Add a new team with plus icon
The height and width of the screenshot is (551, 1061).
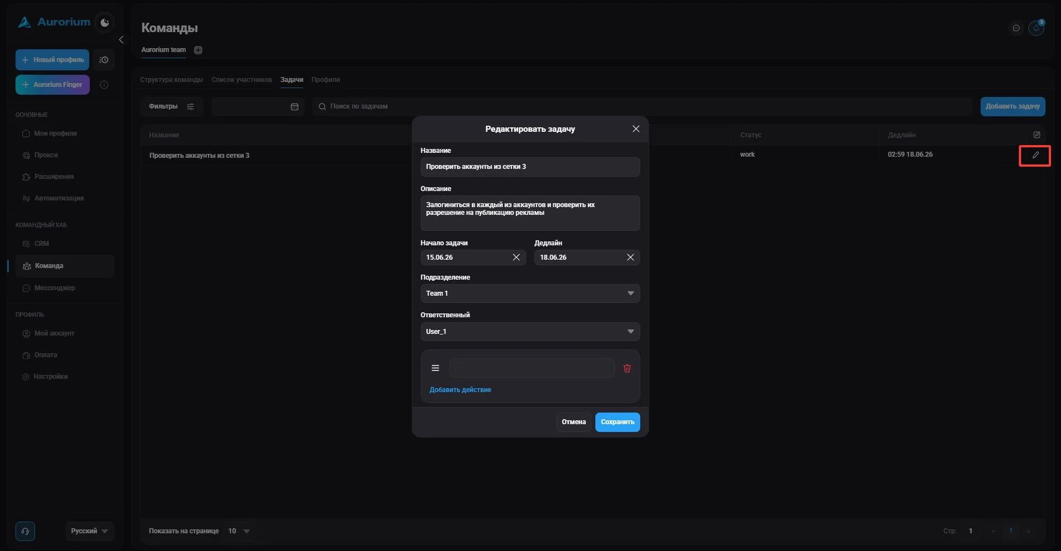click(x=198, y=50)
